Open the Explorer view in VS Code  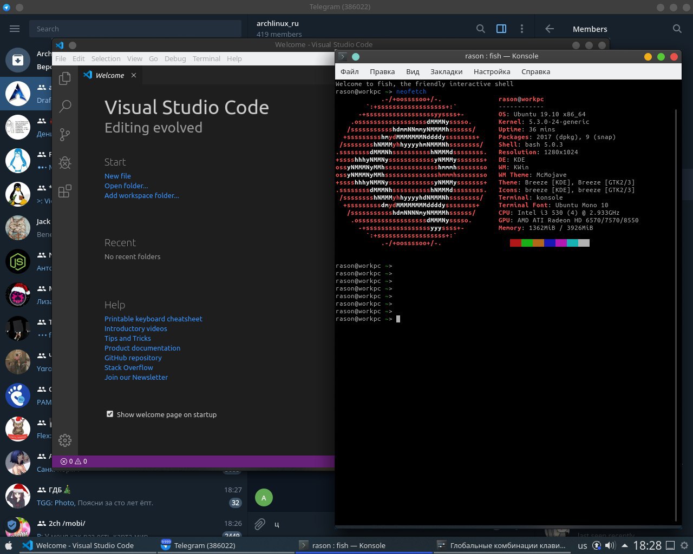[65, 78]
